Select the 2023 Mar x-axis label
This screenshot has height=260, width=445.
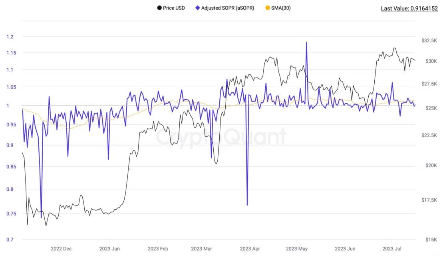(201, 249)
